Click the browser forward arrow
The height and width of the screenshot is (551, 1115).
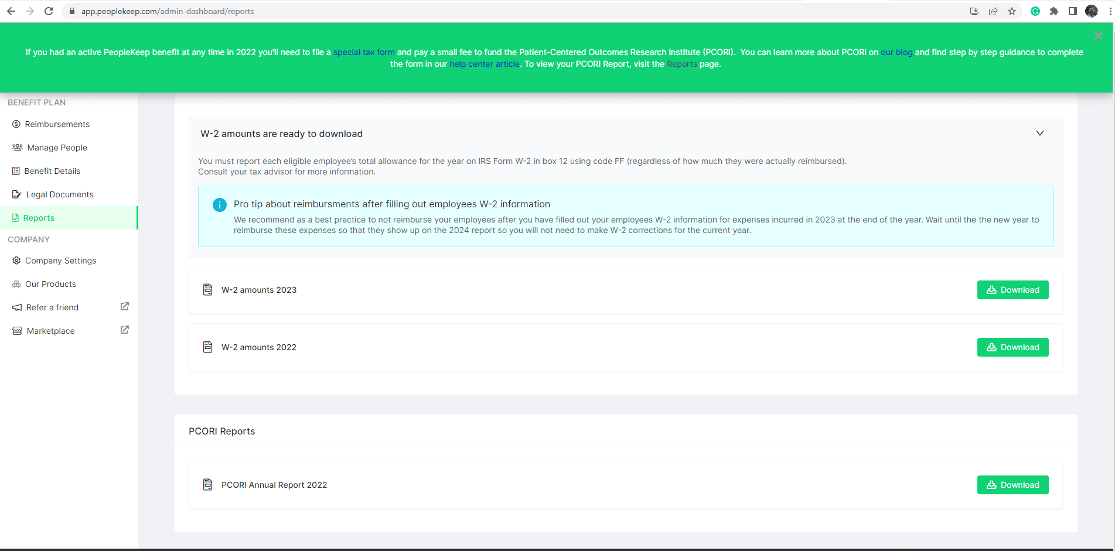[30, 11]
